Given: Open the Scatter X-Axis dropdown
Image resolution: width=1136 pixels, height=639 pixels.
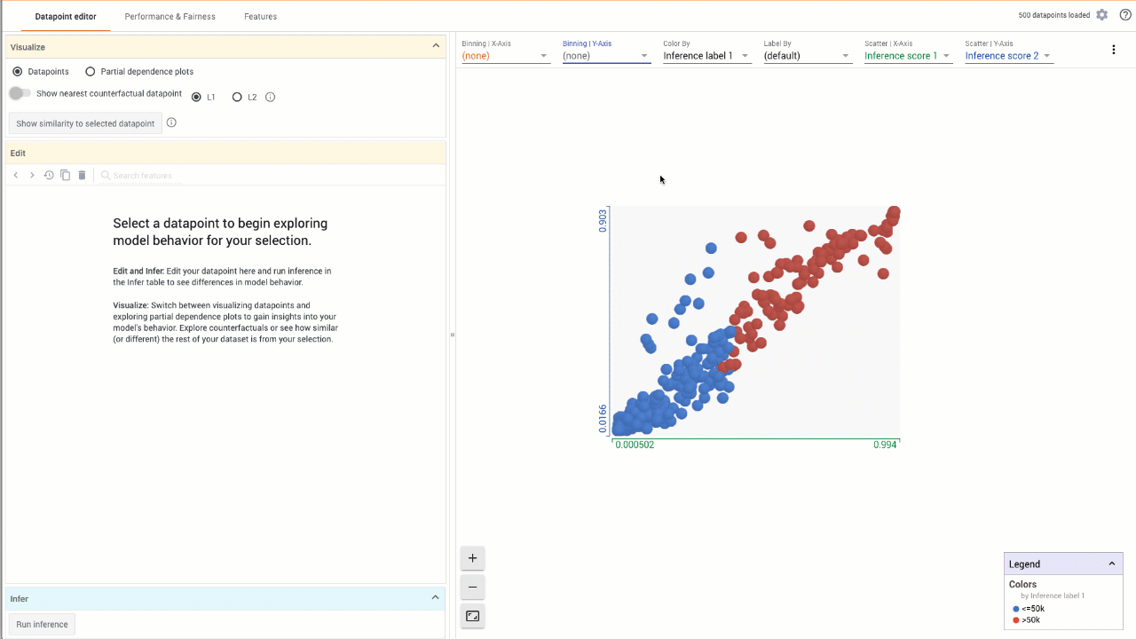Looking at the screenshot, I should pos(907,56).
